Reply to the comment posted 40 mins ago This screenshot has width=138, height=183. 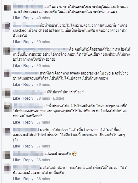28,18
